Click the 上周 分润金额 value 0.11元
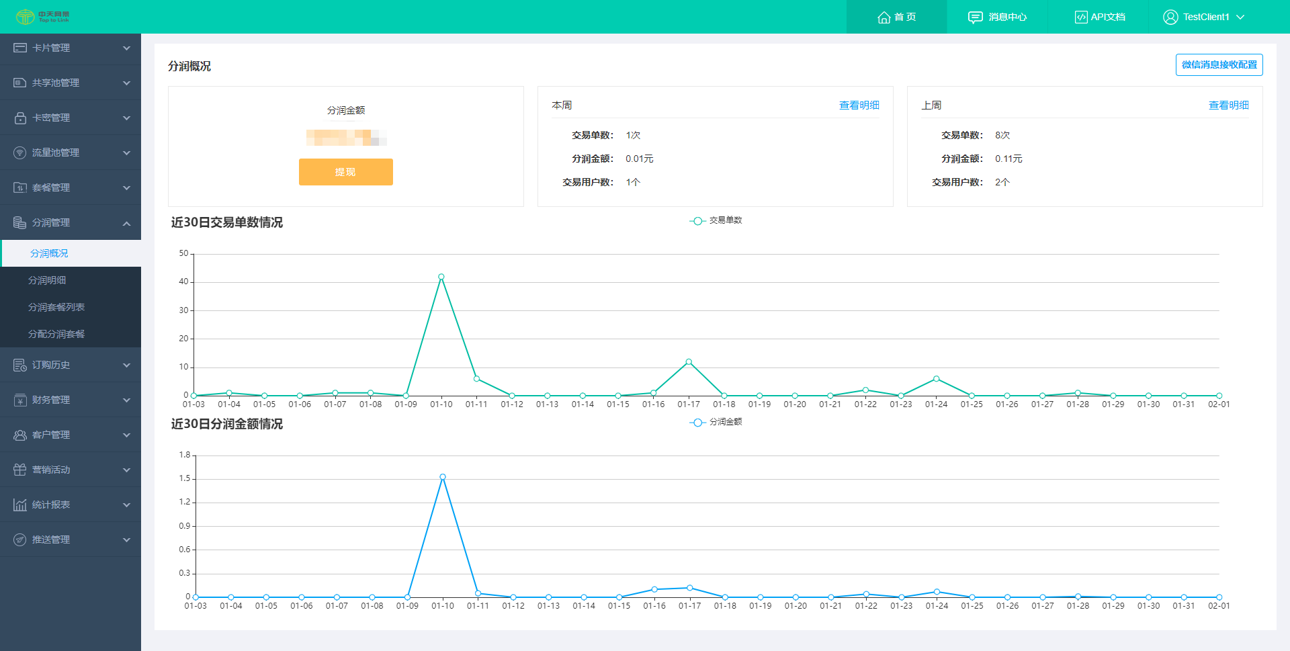 coord(1008,159)
